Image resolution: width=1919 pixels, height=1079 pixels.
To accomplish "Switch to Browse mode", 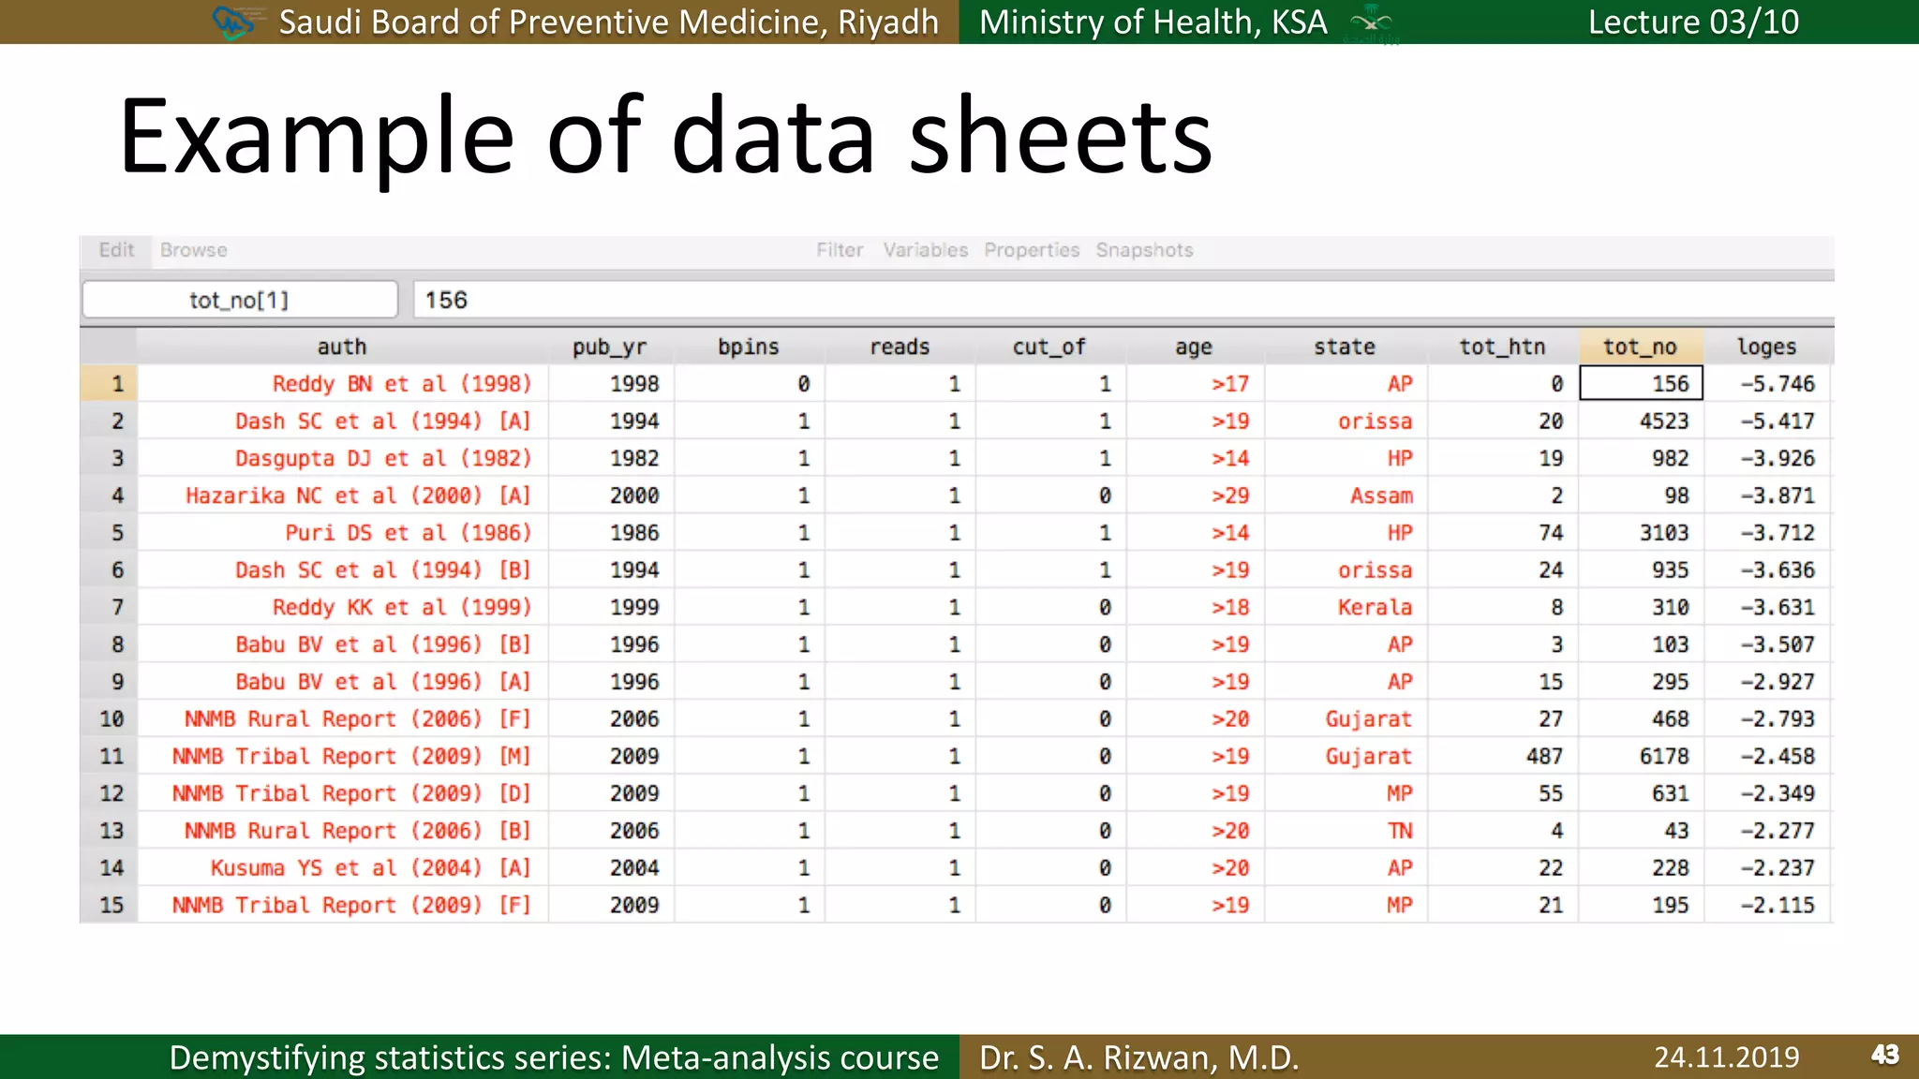I will 193,250.
